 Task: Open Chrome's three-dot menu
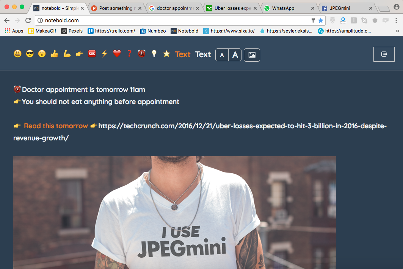point(396,20)
